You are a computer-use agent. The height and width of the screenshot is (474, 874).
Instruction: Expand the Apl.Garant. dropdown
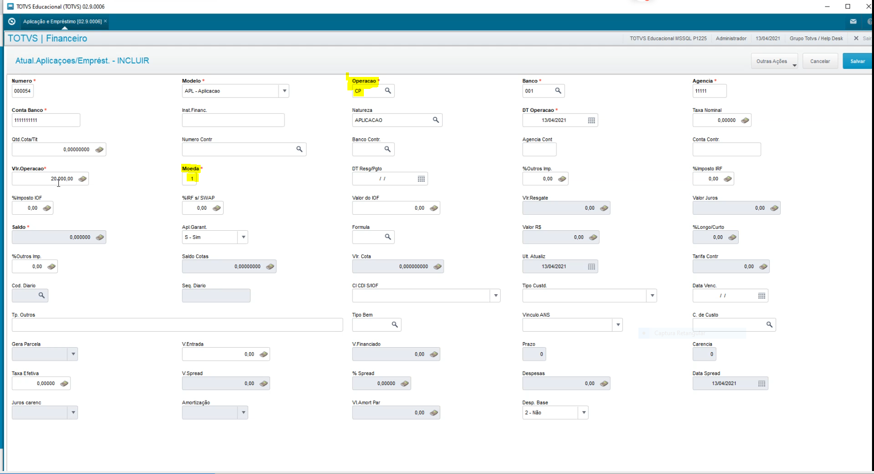(243, 237)
